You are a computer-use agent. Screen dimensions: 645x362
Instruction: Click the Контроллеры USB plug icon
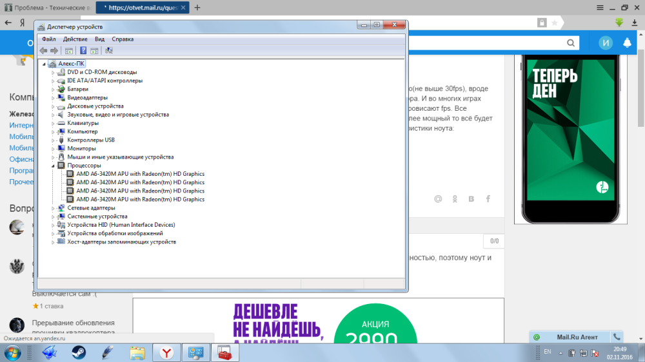[x=61, y=140]
